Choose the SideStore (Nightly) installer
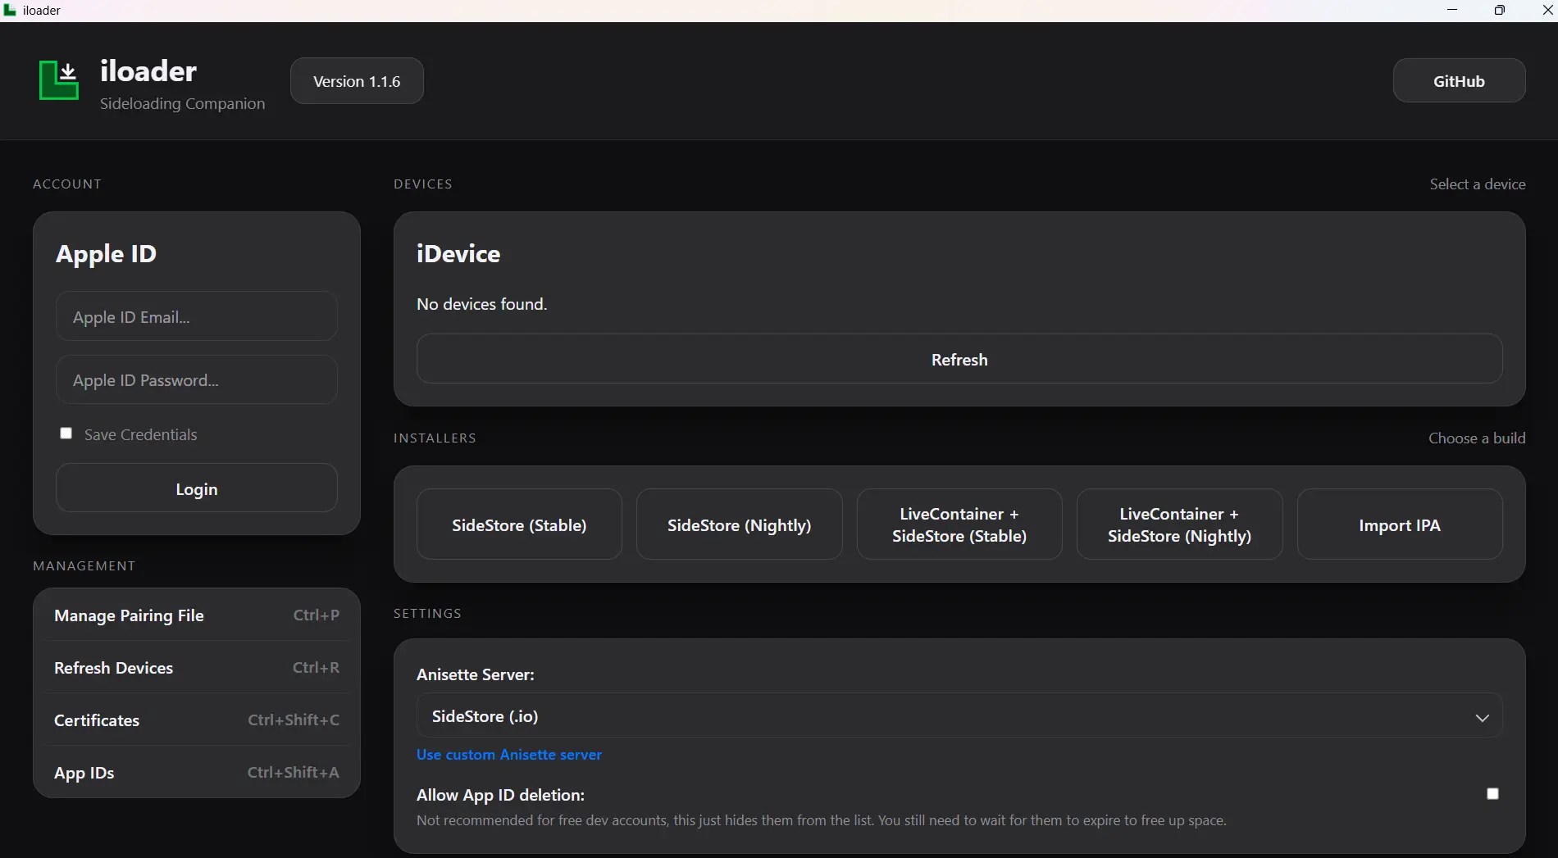Screen dimensions: 1558x858 click(x=739, y=524)
